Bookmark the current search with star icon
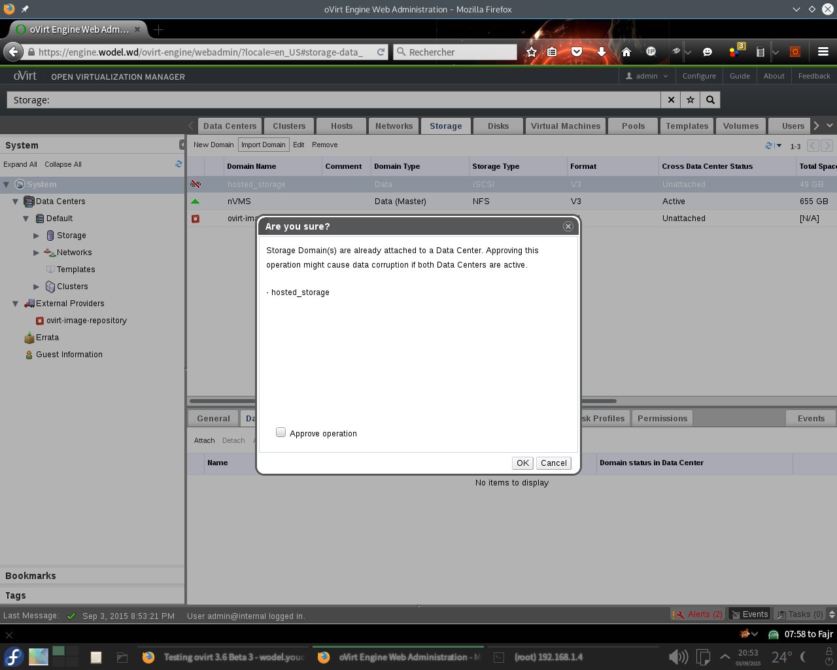837x670 pixels. coord(691,100)
